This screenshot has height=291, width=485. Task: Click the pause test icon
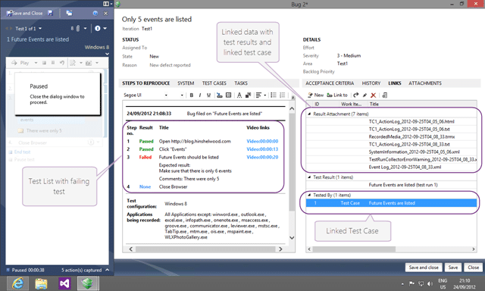click(53, 63)
